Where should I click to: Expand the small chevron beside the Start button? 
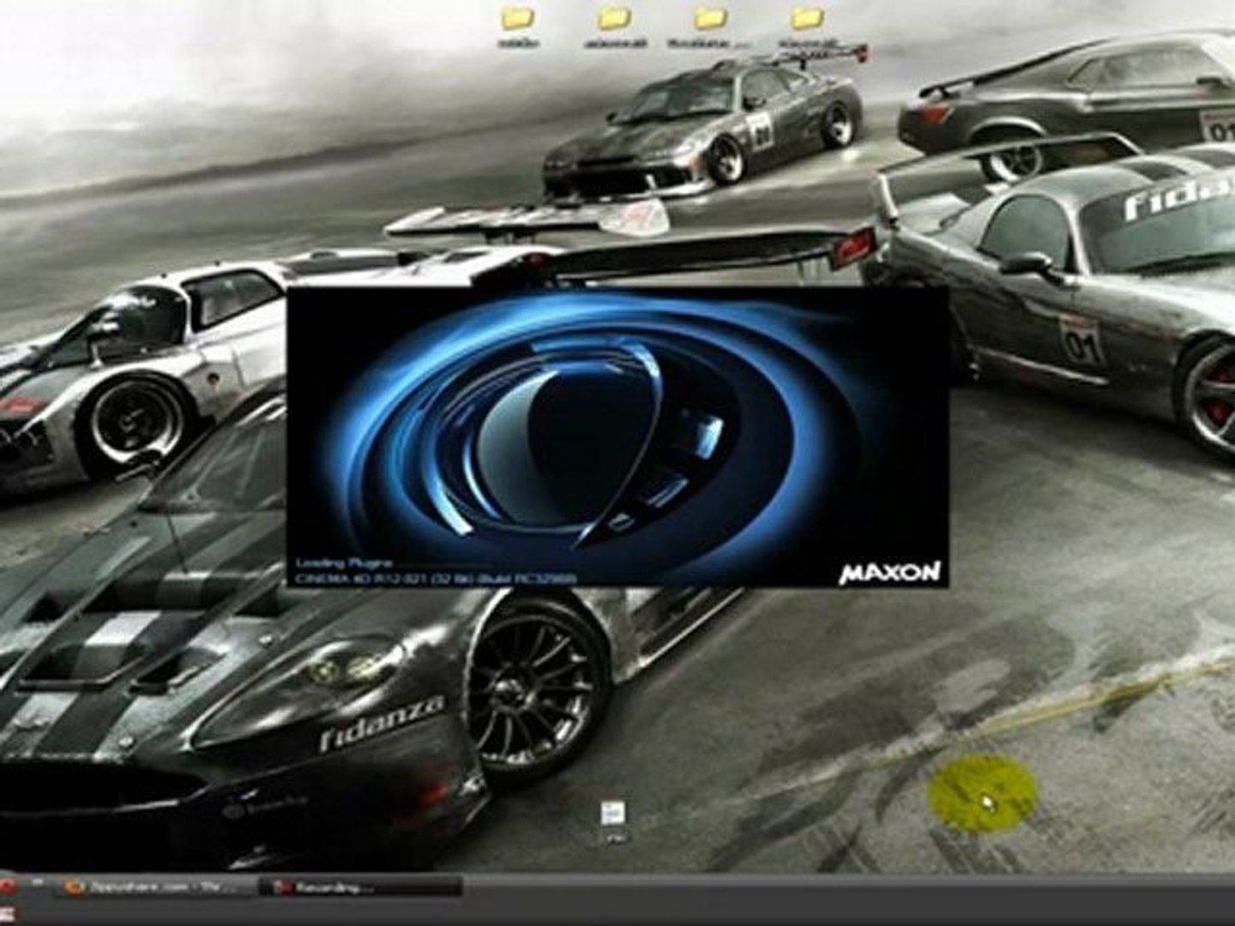(x=38, y=883)
